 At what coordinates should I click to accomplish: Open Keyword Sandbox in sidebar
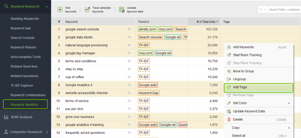click(x=24, y=104)
